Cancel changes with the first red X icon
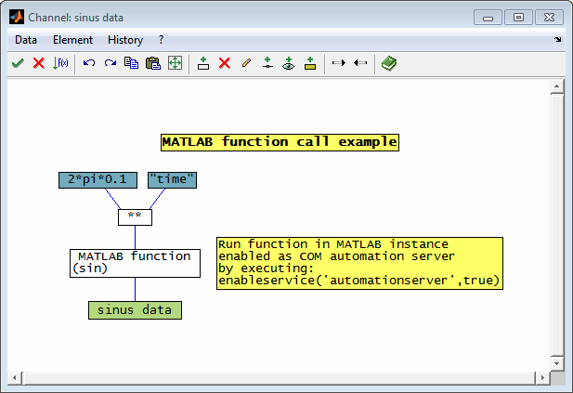 point(39,63)
